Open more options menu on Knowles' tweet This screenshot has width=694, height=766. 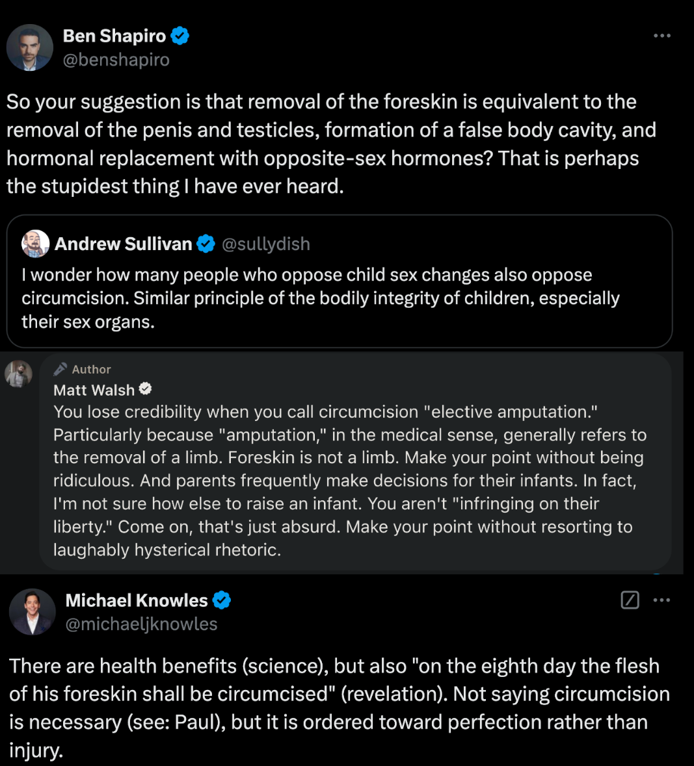[661, 600]
